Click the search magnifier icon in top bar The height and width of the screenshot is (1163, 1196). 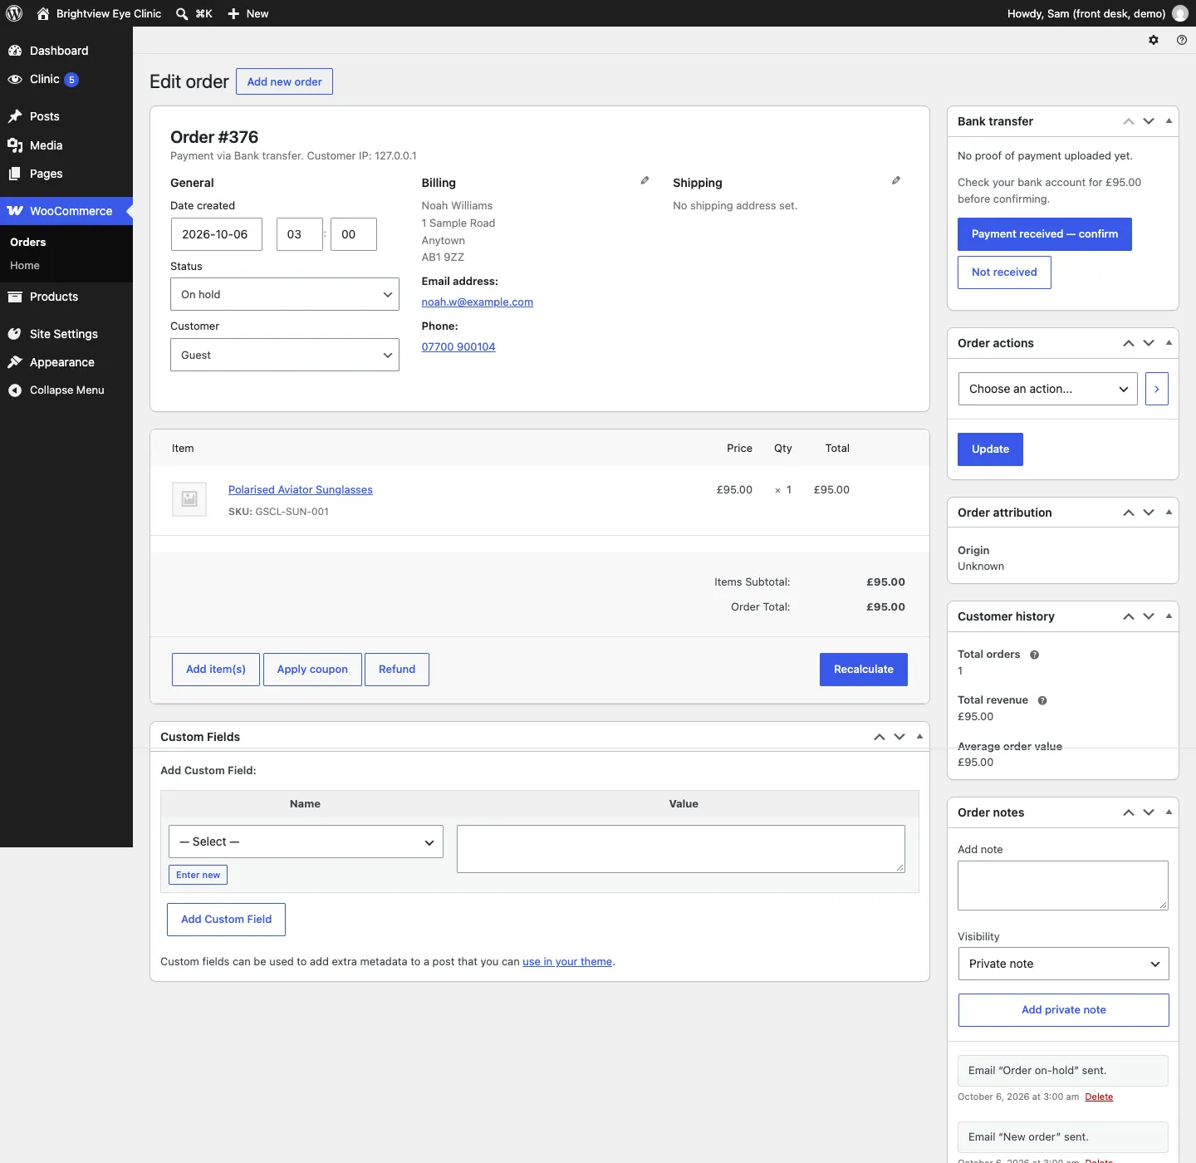click(x=182, y=13)
